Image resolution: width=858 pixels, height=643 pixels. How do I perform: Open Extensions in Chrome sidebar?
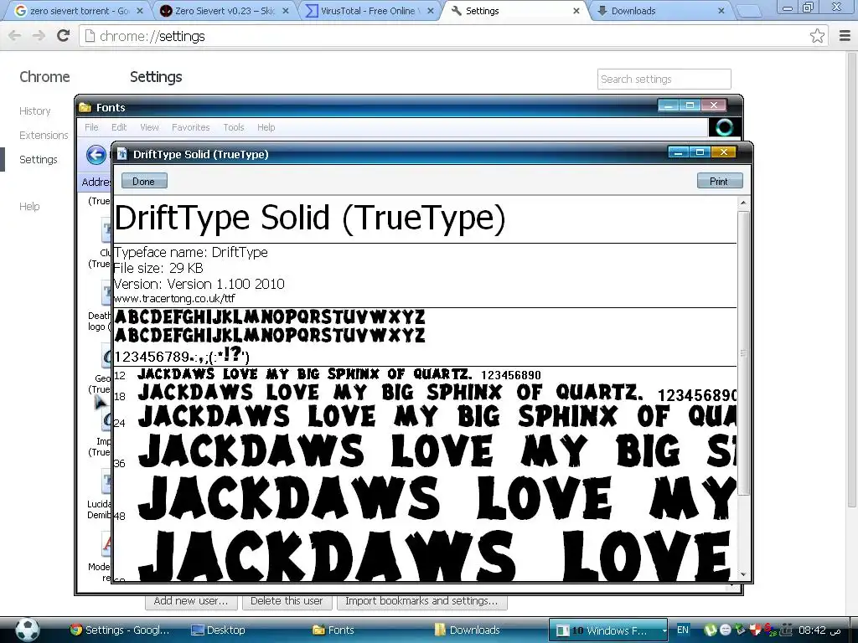pos(44,135)
